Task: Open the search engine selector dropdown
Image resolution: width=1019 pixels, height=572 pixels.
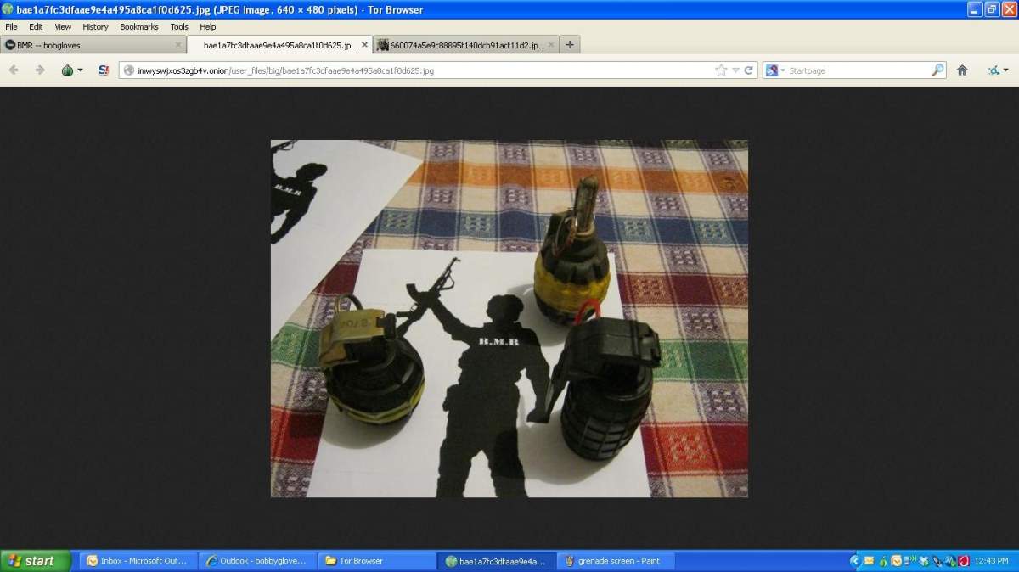Action: (774, 70)
